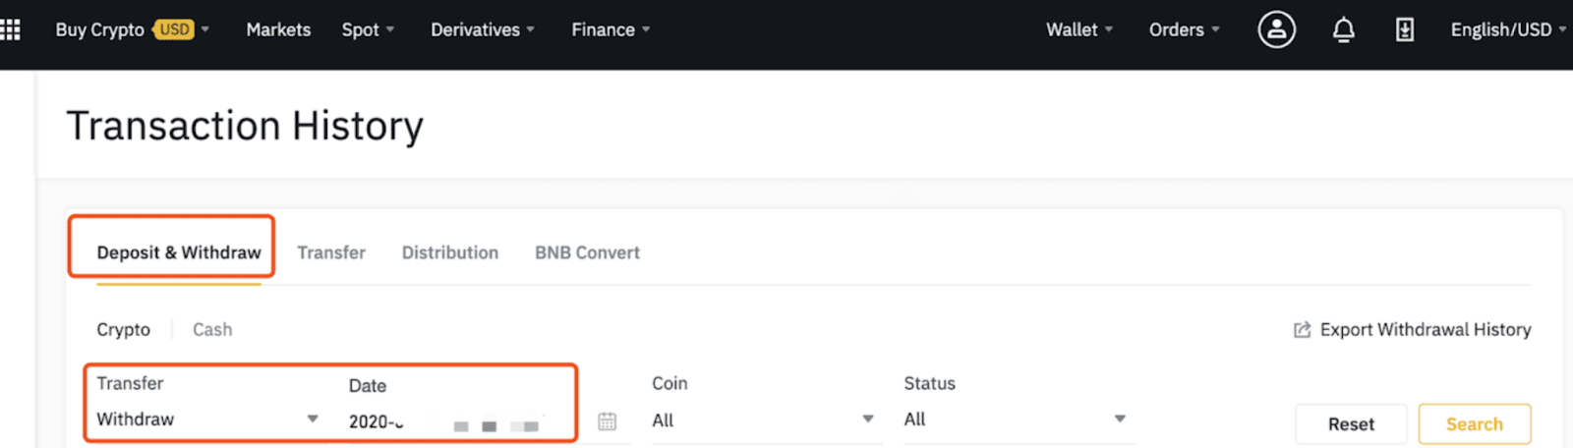Image resolution: width=1573 pixels, height=448 pixels.
Task: Open the apps grid menu icon
Action: (x=10, y=29)
